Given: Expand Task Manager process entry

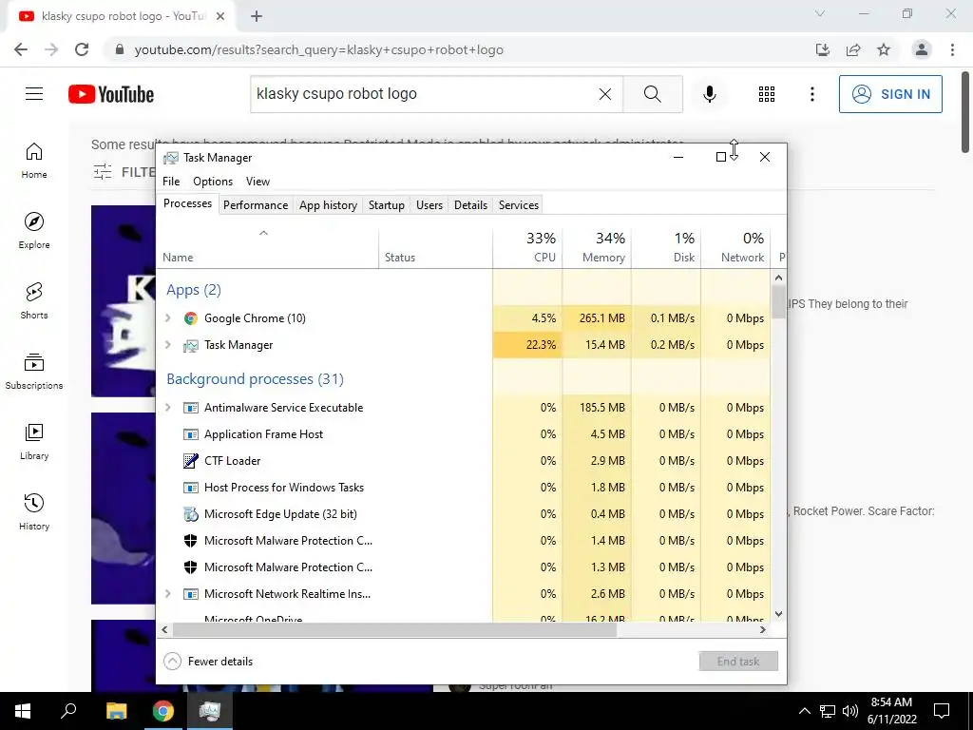Looking at the screenshot, I should 167,344.
